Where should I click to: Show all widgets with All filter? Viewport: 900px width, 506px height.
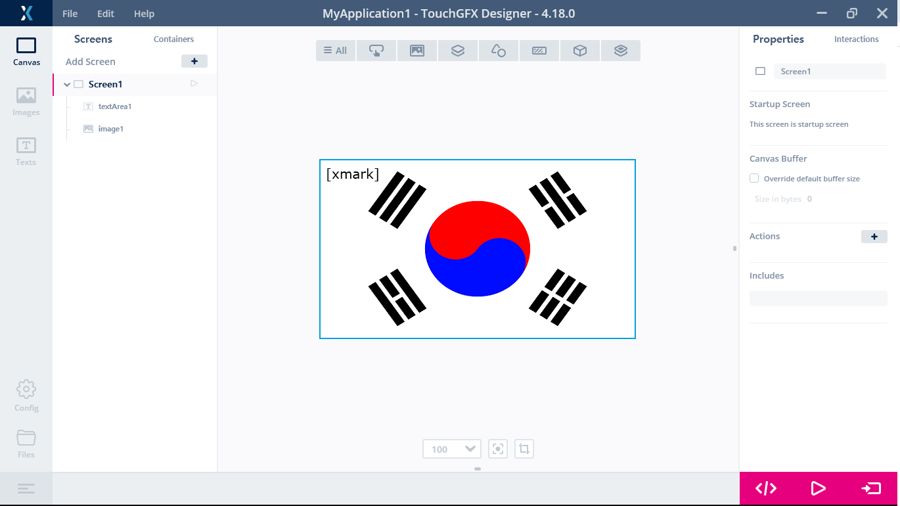point(336,51)
